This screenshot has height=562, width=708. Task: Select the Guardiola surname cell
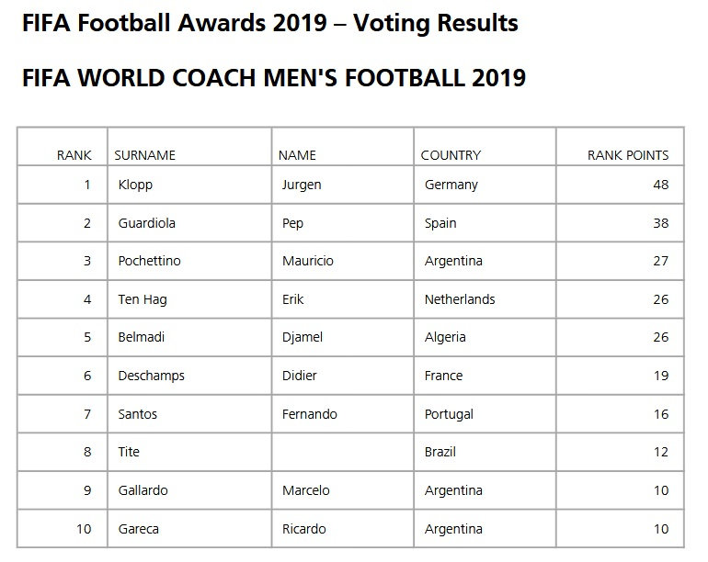(146, 223)
